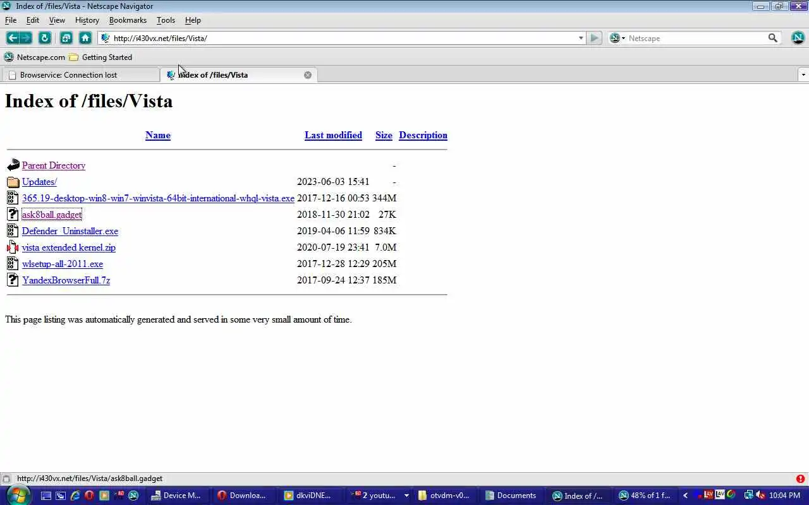Click Show Desktop in quick launch
This screenshot has height=505, width=809.
(x=46, y=496)
